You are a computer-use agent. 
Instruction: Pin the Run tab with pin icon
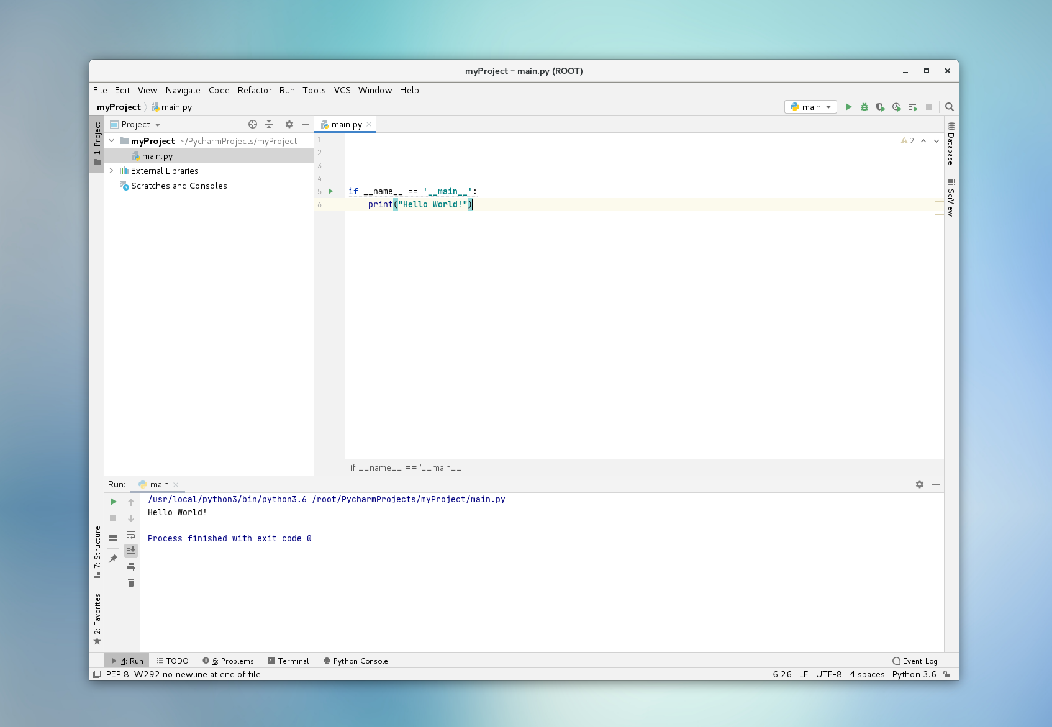112,558
